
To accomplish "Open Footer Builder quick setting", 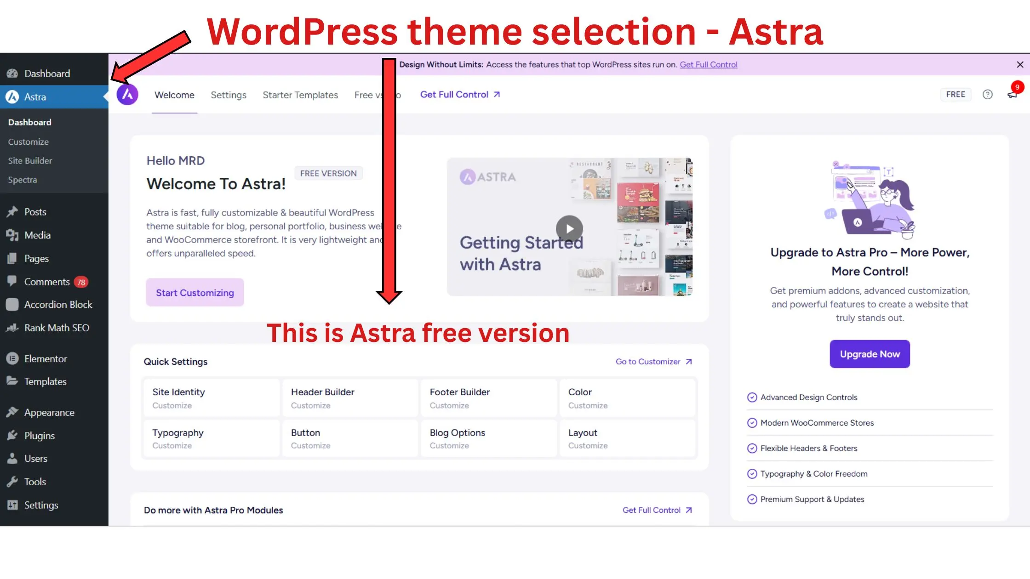I will click(489, 398).
